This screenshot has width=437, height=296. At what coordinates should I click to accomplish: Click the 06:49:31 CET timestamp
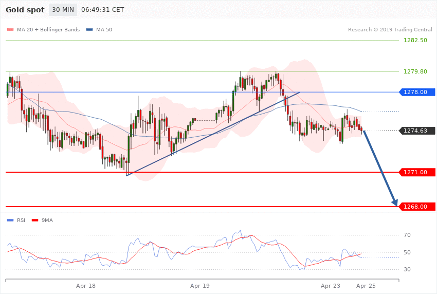coord(102,10)
